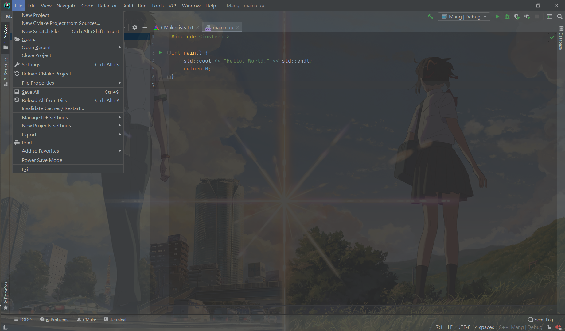Expand the Open Recent submenu
The width and height of the screenshot is (565, 331).
(x=36, y=47)
